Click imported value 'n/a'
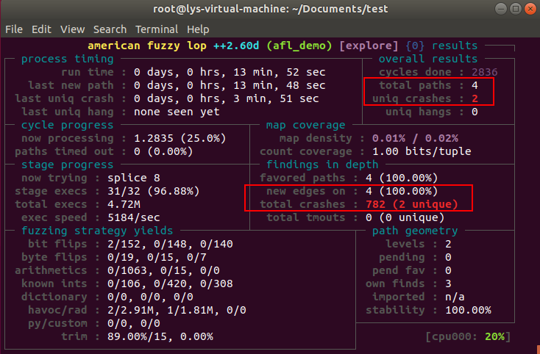 point(455,297)
